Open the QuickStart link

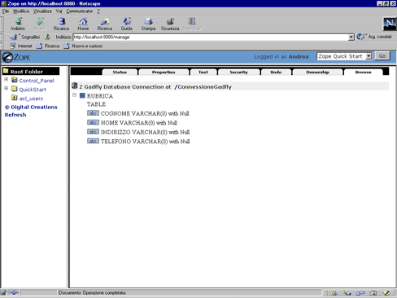[33, 90]
